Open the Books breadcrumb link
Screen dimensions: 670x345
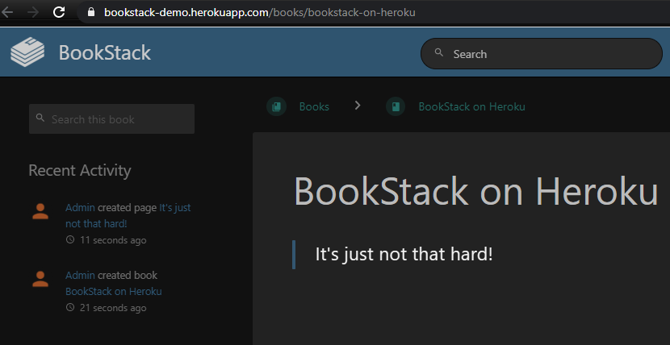pyautogui.click(x=314, y=106)
